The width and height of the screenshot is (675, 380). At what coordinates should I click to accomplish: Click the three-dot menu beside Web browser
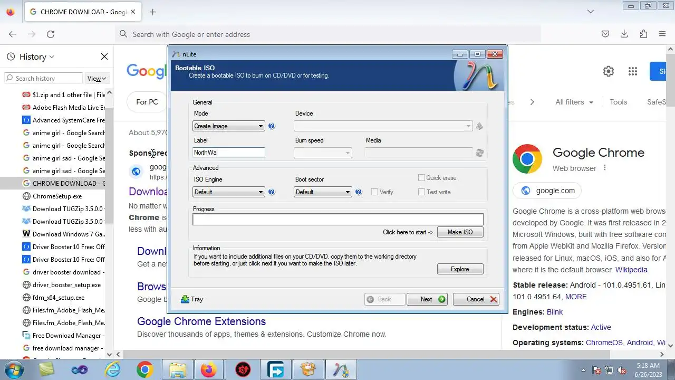pyautogui.click(x=605, y=168)
